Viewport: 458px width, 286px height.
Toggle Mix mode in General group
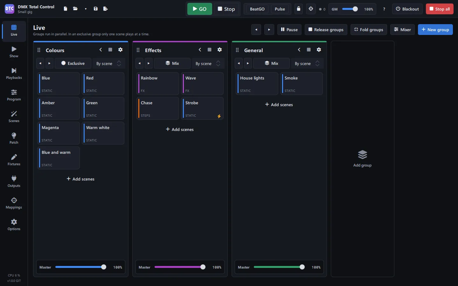tap(271, 63)
